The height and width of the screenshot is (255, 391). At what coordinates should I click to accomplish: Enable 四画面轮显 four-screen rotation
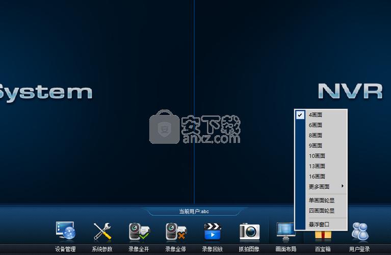[321, 211]
